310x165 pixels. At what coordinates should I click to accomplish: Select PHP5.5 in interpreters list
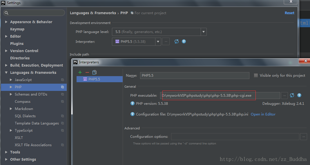click(x=100, y=79)
